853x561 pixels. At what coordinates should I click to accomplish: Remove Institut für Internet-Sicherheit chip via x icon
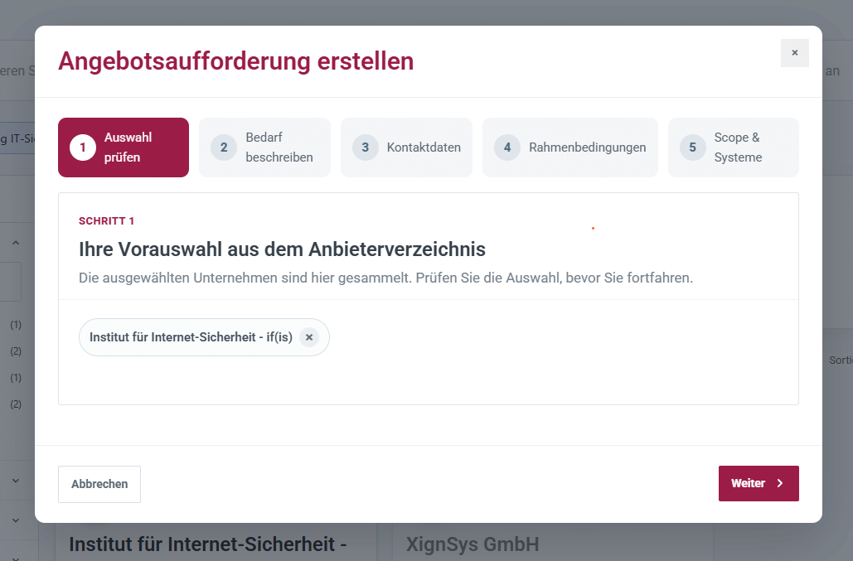(309, 337)
